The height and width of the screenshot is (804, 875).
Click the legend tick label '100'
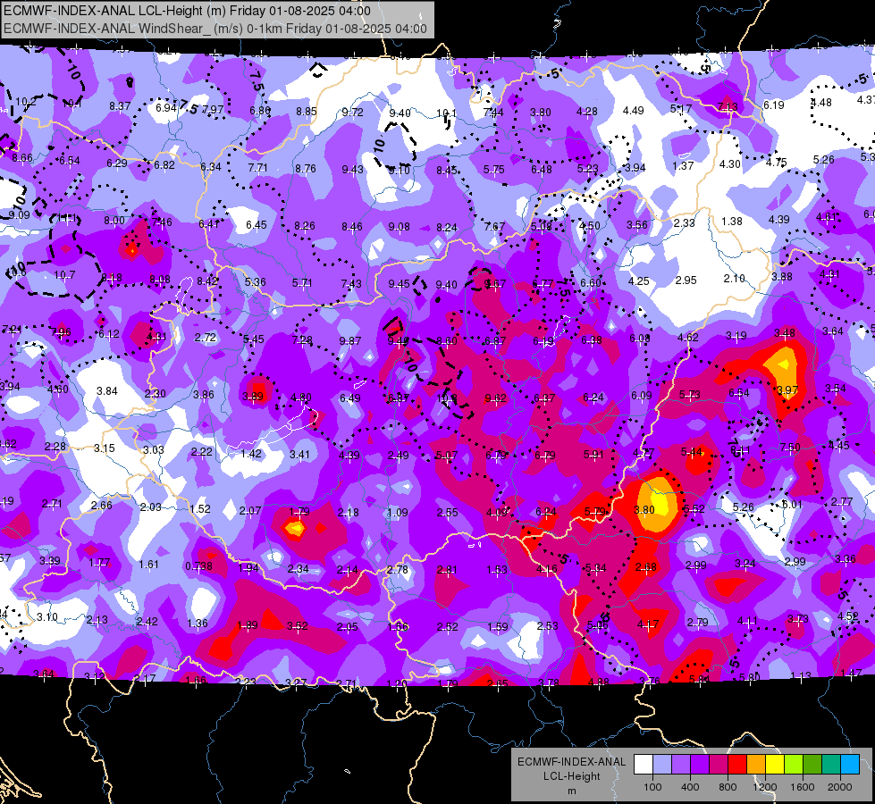click(x=652, y=787)
